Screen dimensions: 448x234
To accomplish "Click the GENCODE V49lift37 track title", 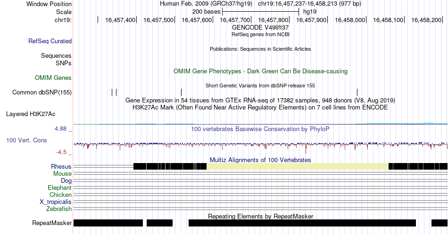I will [x=260, y=28].
